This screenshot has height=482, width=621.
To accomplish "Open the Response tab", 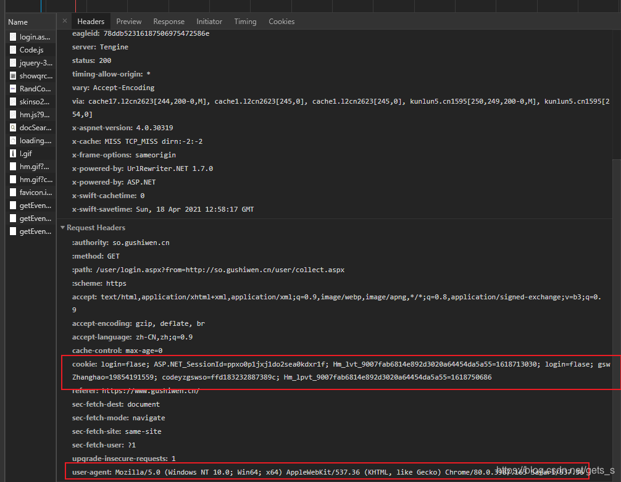I will (x=169, y=22).
